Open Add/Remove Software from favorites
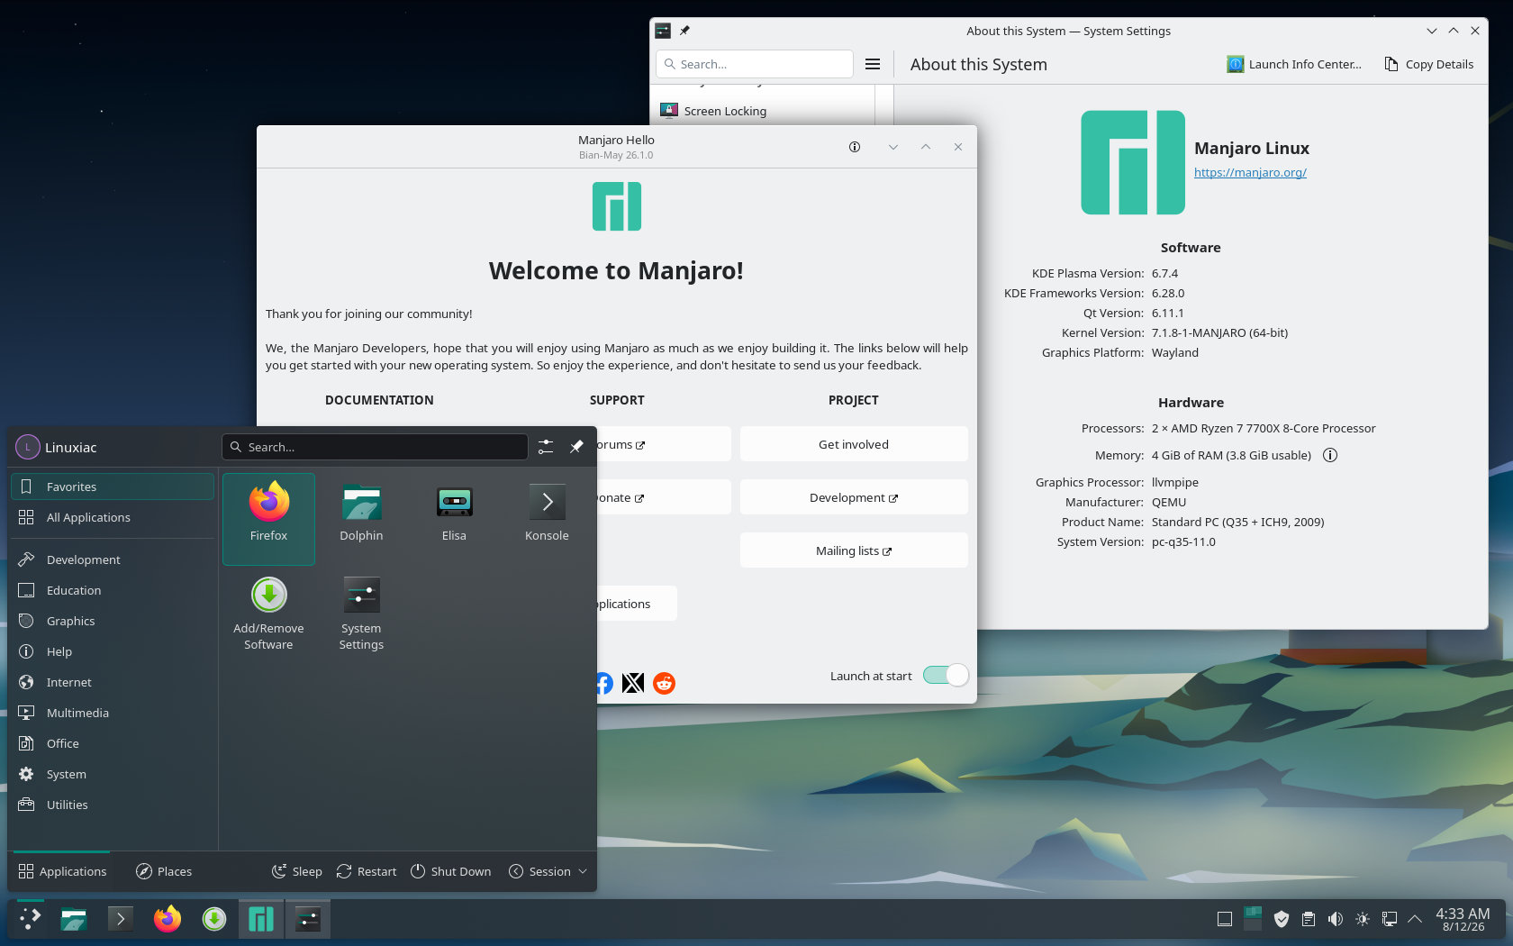The width and height of the screenshot is (1513, 946). [268, 614]
